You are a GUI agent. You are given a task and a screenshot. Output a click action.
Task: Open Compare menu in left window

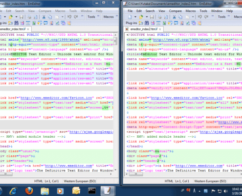coord(45,11)
